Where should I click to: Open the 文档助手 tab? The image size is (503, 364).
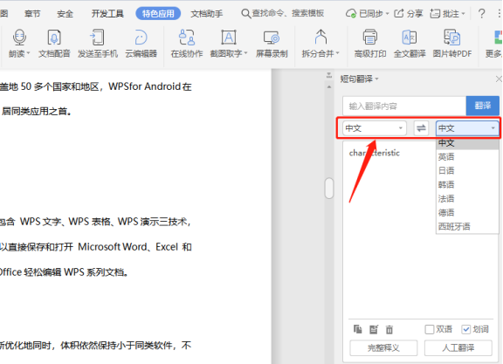pos(207,14)
